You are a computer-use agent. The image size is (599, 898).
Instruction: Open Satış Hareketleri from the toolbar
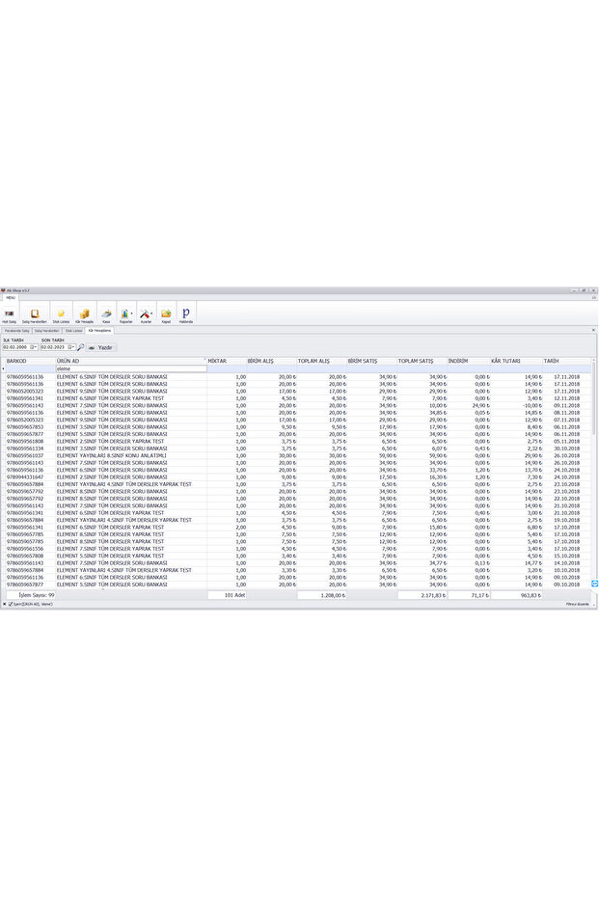click(35, 314)
